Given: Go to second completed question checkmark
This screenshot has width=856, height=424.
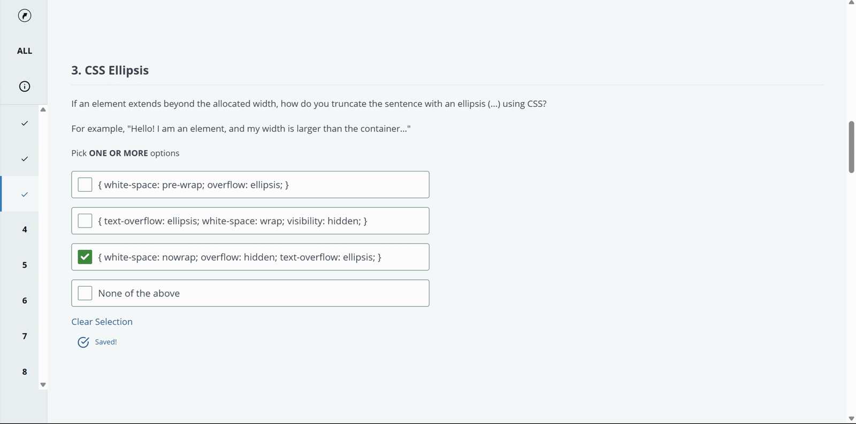Looking at the screenshot, I should (x=25, y=159).
